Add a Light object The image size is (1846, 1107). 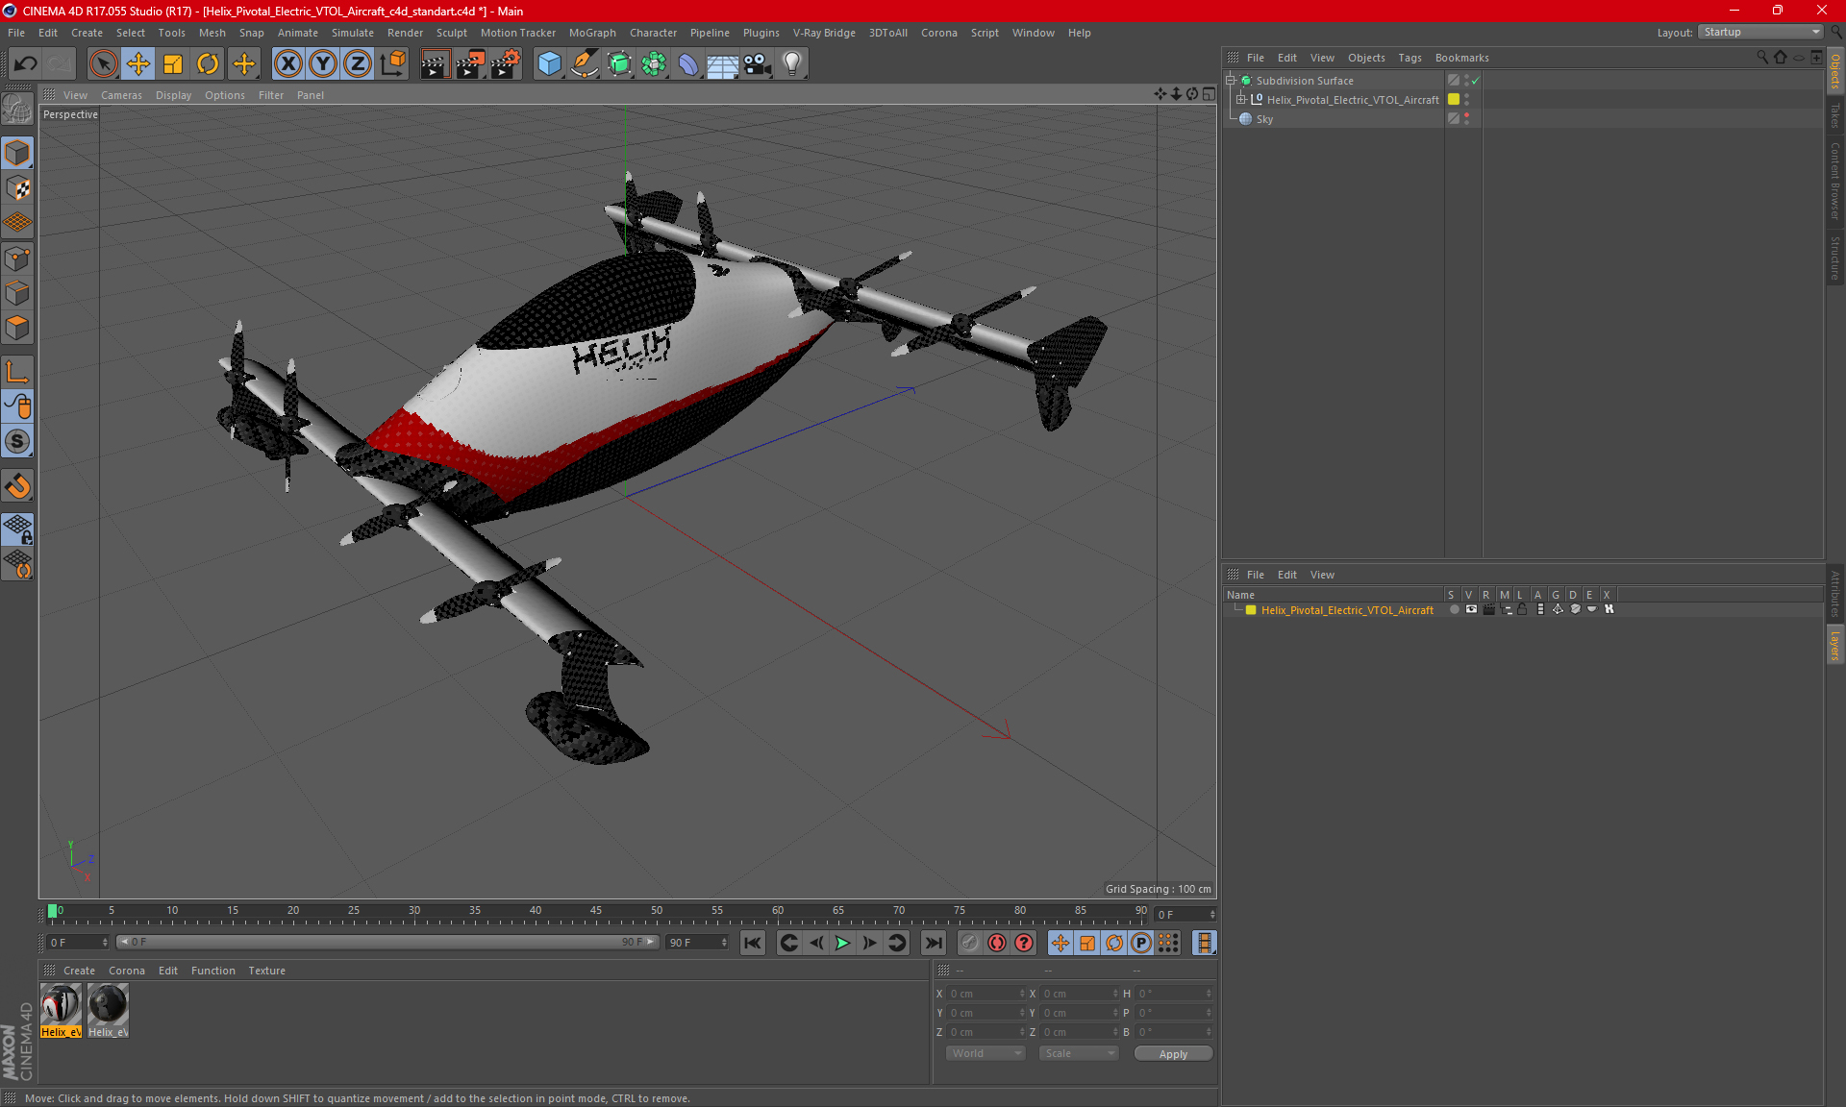[792, 64]
